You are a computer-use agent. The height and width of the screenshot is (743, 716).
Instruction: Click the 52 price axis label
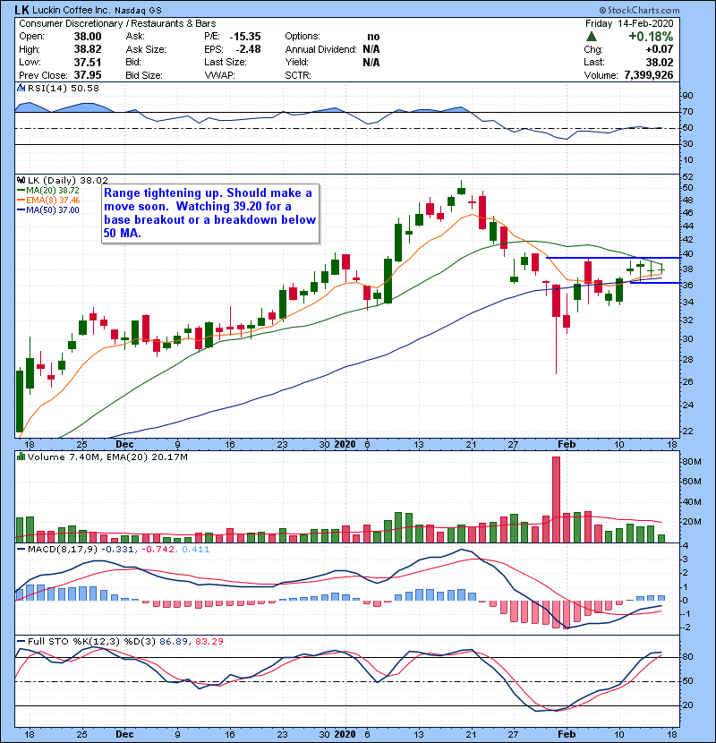(688, 177)
